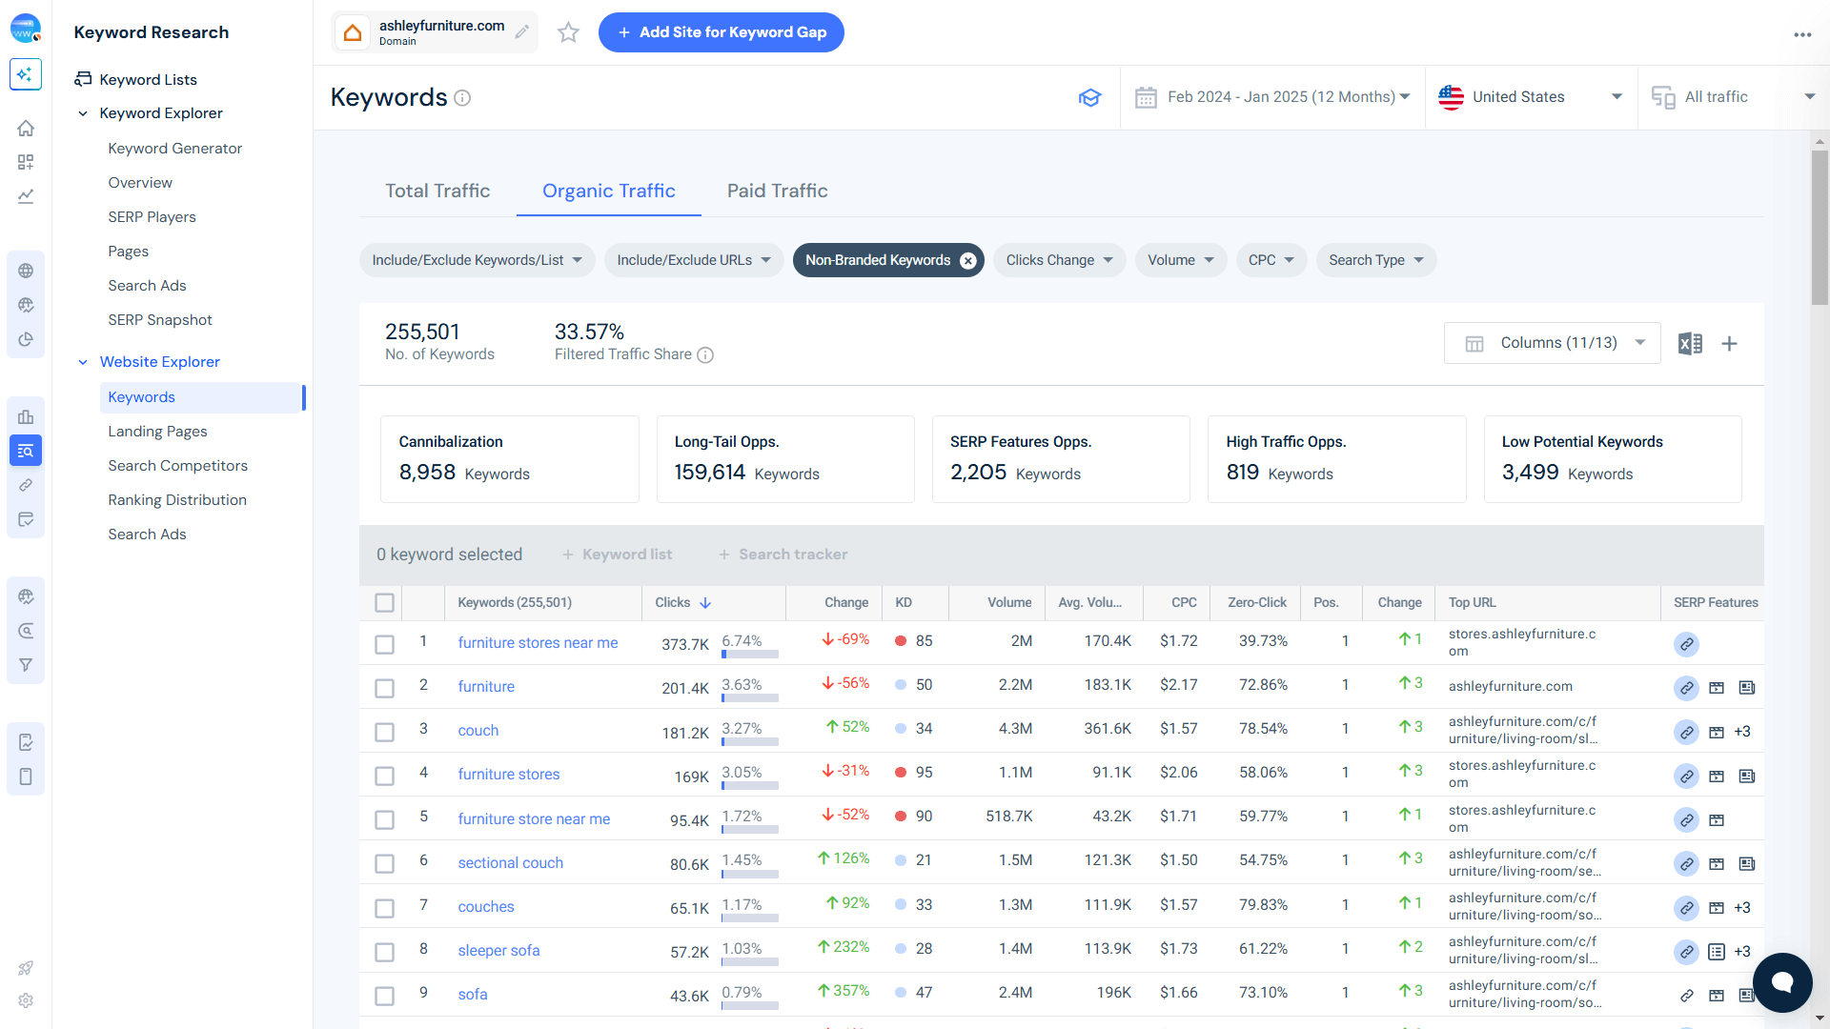Open the education cap icon
The image size is (1830, 1029).
(x=1089, y=97)
